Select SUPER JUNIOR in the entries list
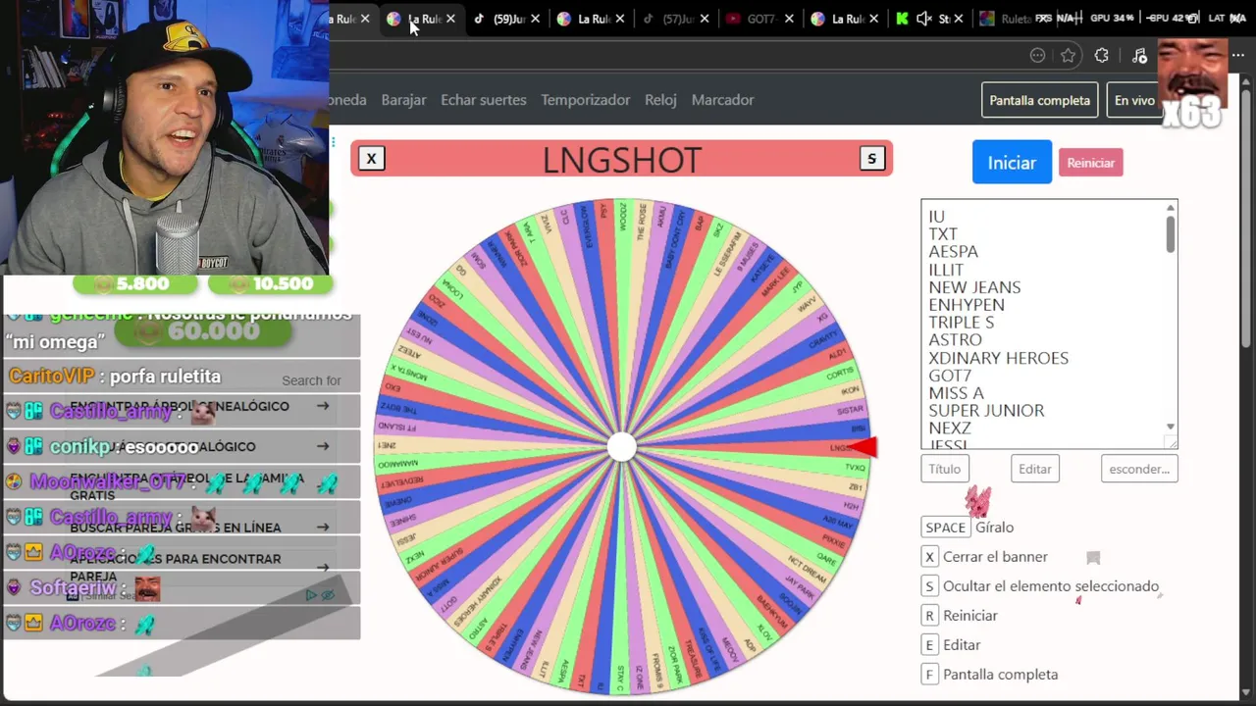1256x706 pixels. (986, 411)
